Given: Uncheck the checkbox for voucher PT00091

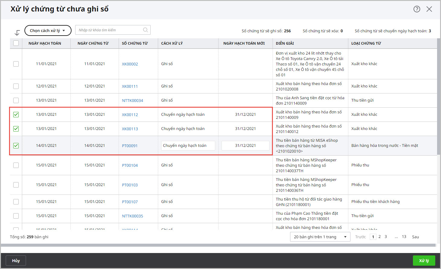Looking at the screenshot, I should tap(16, 146).
